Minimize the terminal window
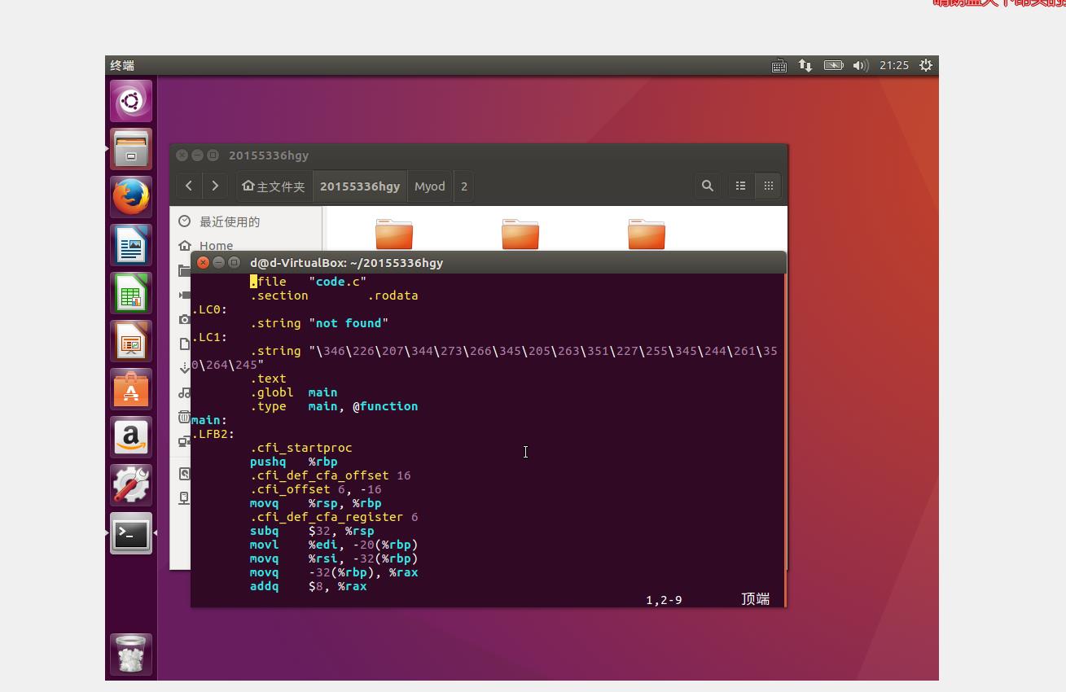This screenshot has height=692, width=1066. point(218,262)
